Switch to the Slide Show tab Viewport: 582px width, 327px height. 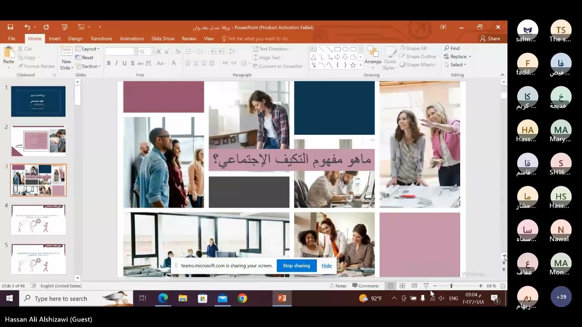[x=163, y=39]
